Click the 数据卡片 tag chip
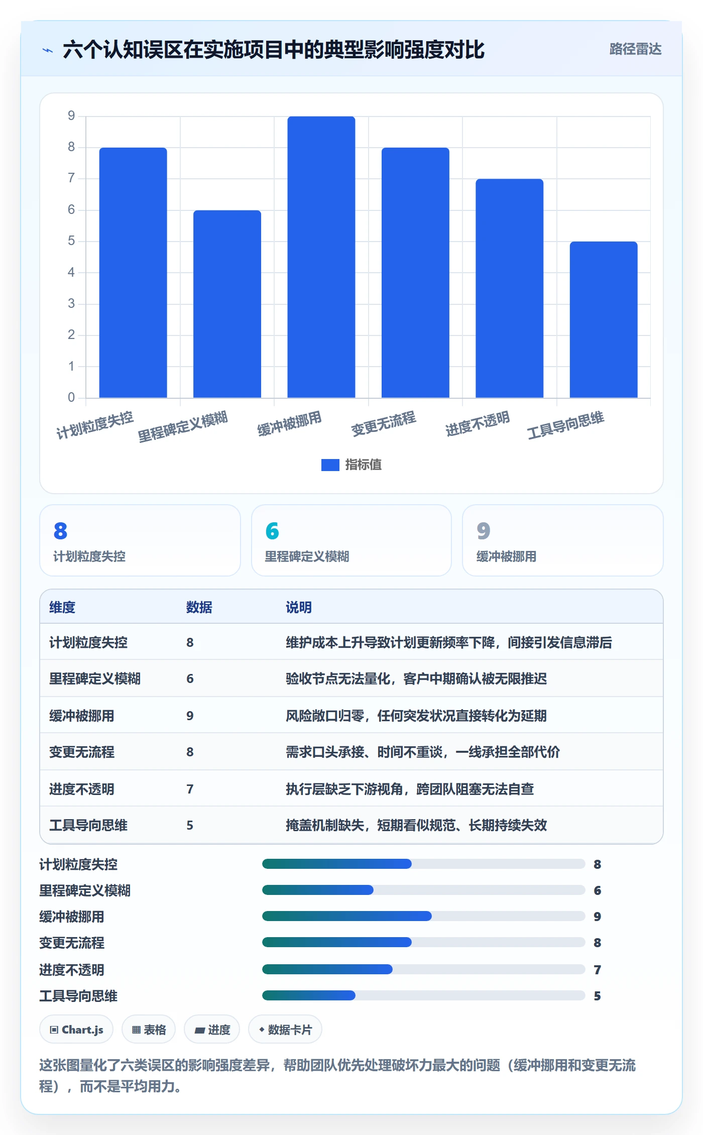The width and height of the screenshot is (703, 1135). point(285,1029)
